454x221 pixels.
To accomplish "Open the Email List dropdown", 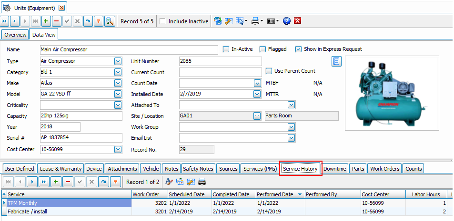I will (x=291, y=138).
